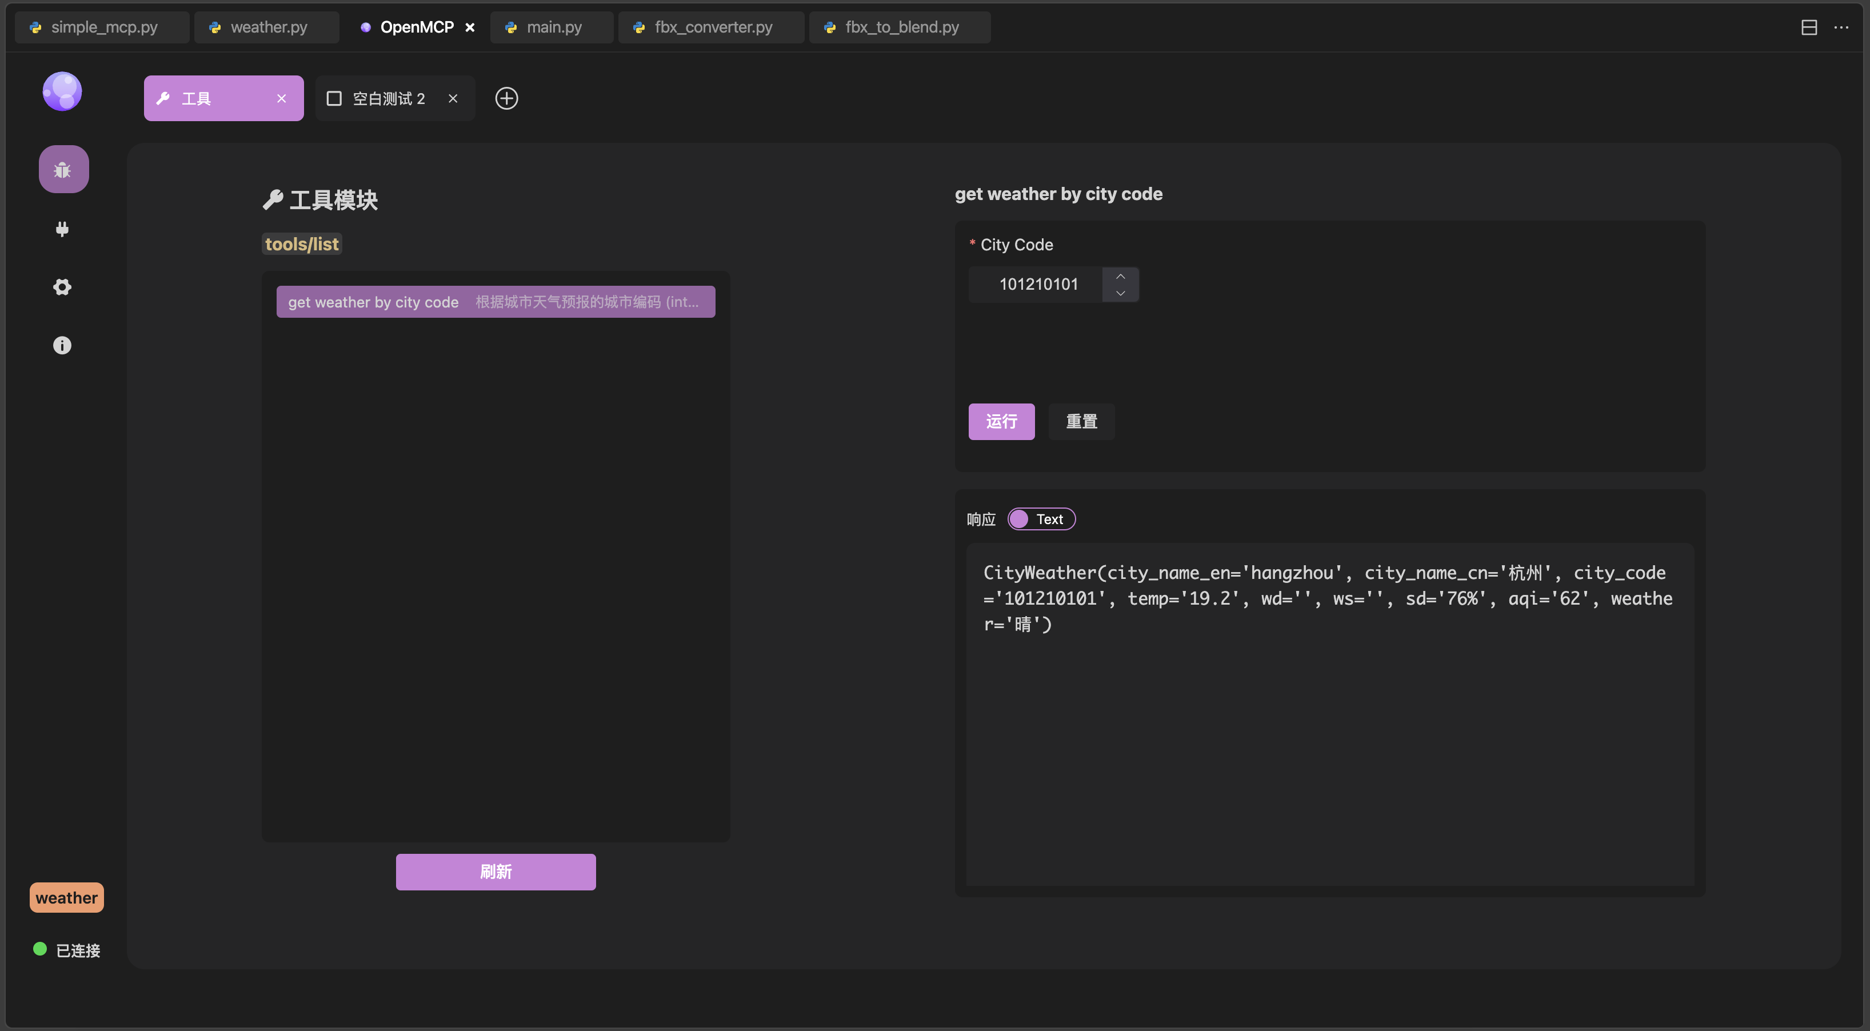
Task: Click the 刷新 refresh button
Action: coord(495,872)
